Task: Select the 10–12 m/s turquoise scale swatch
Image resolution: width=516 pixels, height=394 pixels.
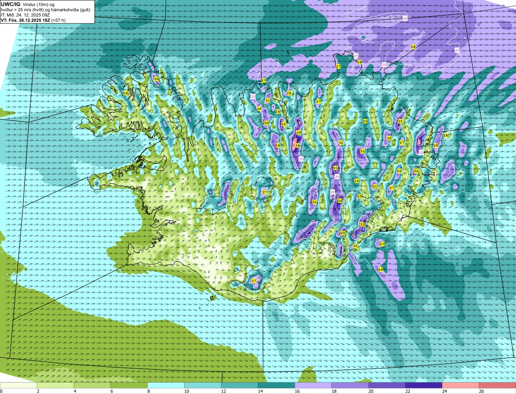Action: 203,385
